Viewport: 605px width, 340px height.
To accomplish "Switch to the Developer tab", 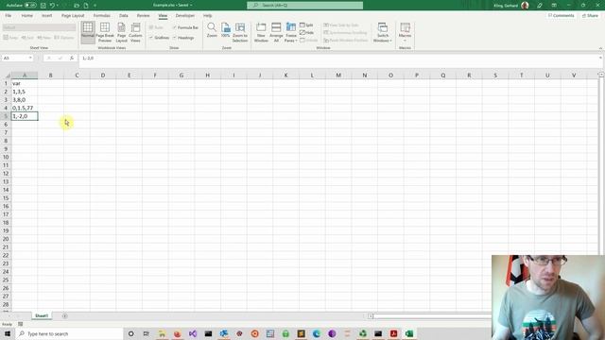I will point(185,16).
